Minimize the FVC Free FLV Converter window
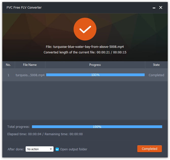The width and height of the screenshot is (170, 160). 154,8
